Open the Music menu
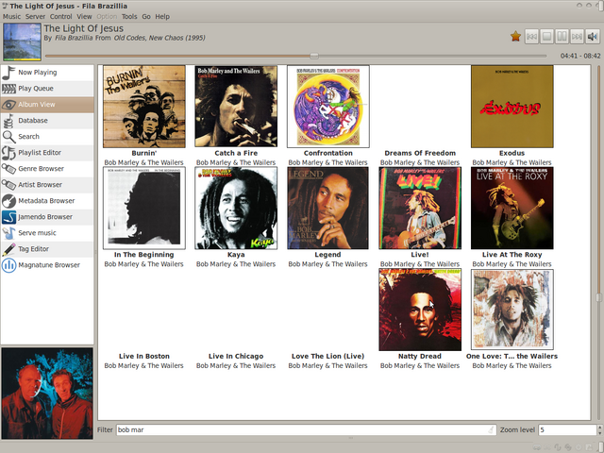 (x=11, y=17)
